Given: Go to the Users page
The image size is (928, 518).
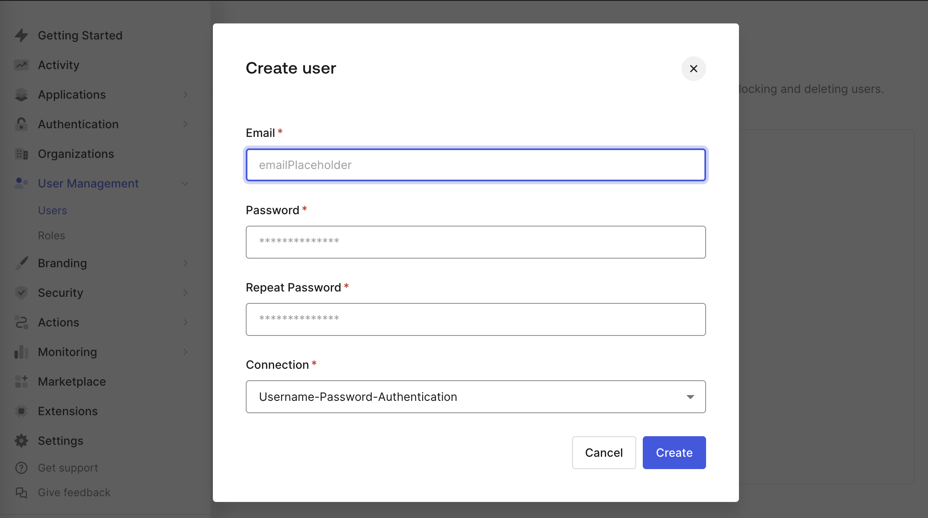Looking at the screenshot, I should 52,210.
